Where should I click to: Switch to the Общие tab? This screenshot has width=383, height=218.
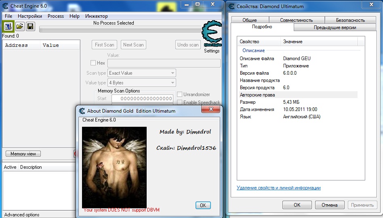tap(250, 20)
